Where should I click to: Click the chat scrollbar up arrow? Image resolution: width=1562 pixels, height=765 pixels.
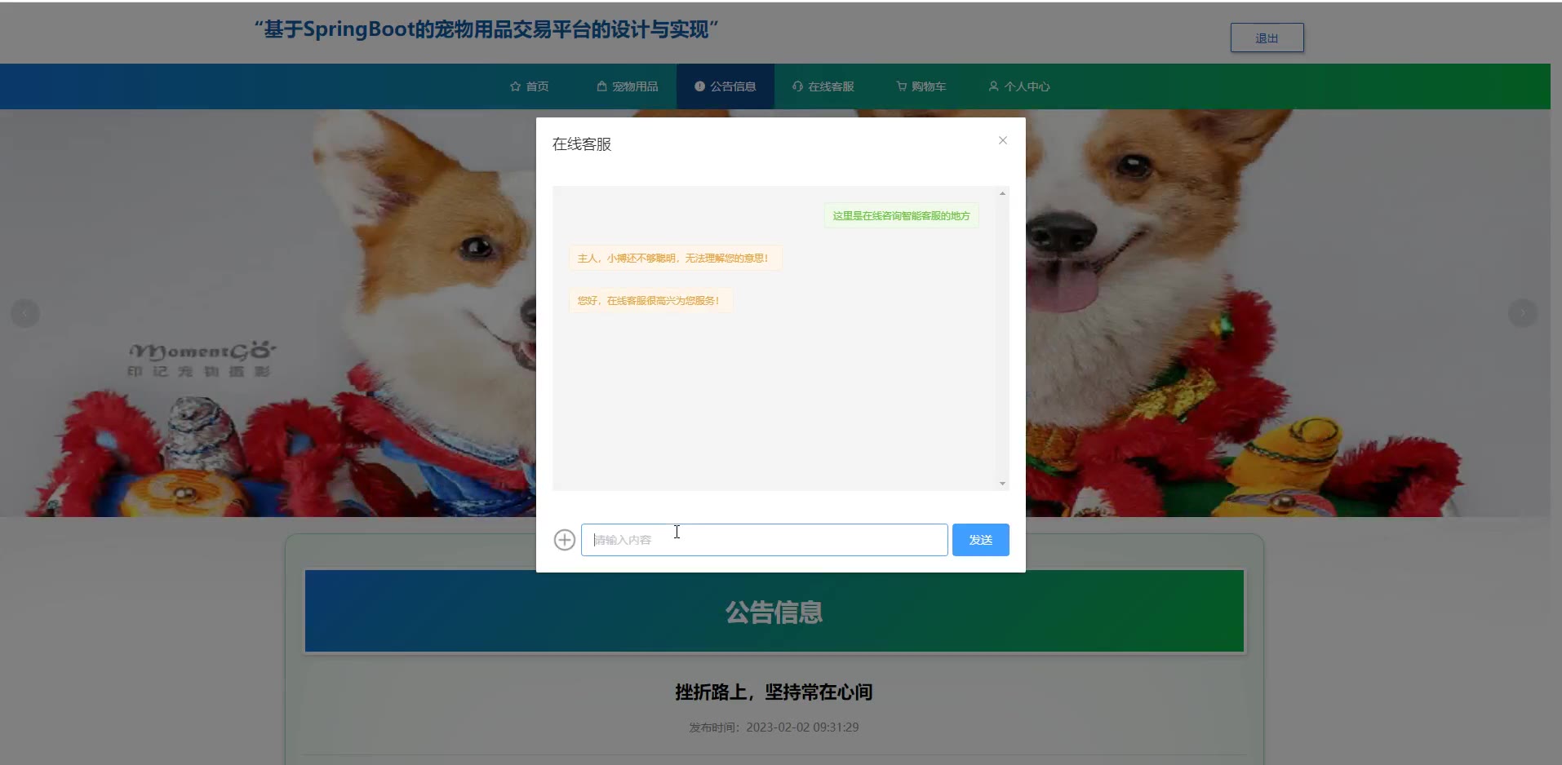pyautogui.click(x=1002, y=193)
